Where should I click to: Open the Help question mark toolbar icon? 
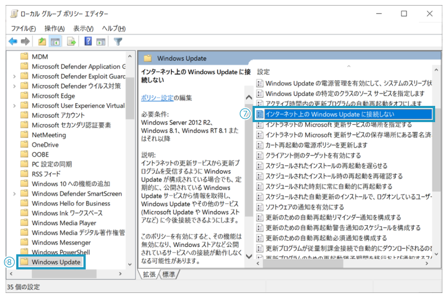click(x=88, y=41)
